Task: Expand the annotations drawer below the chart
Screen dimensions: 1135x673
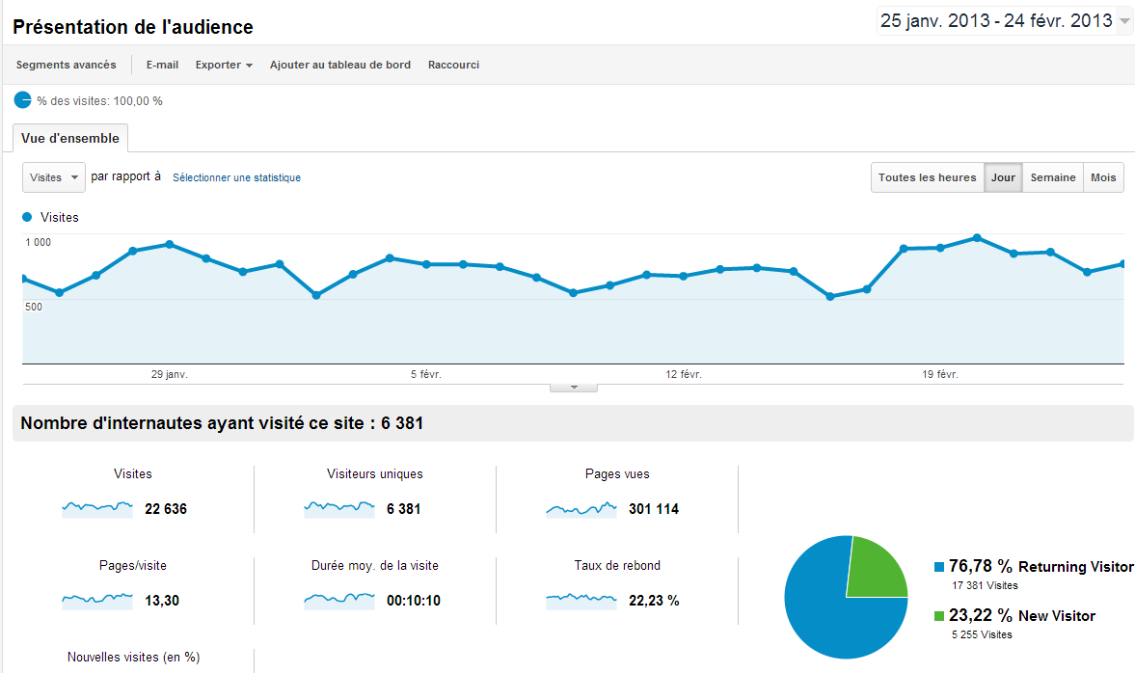Action: click(574, 388)
